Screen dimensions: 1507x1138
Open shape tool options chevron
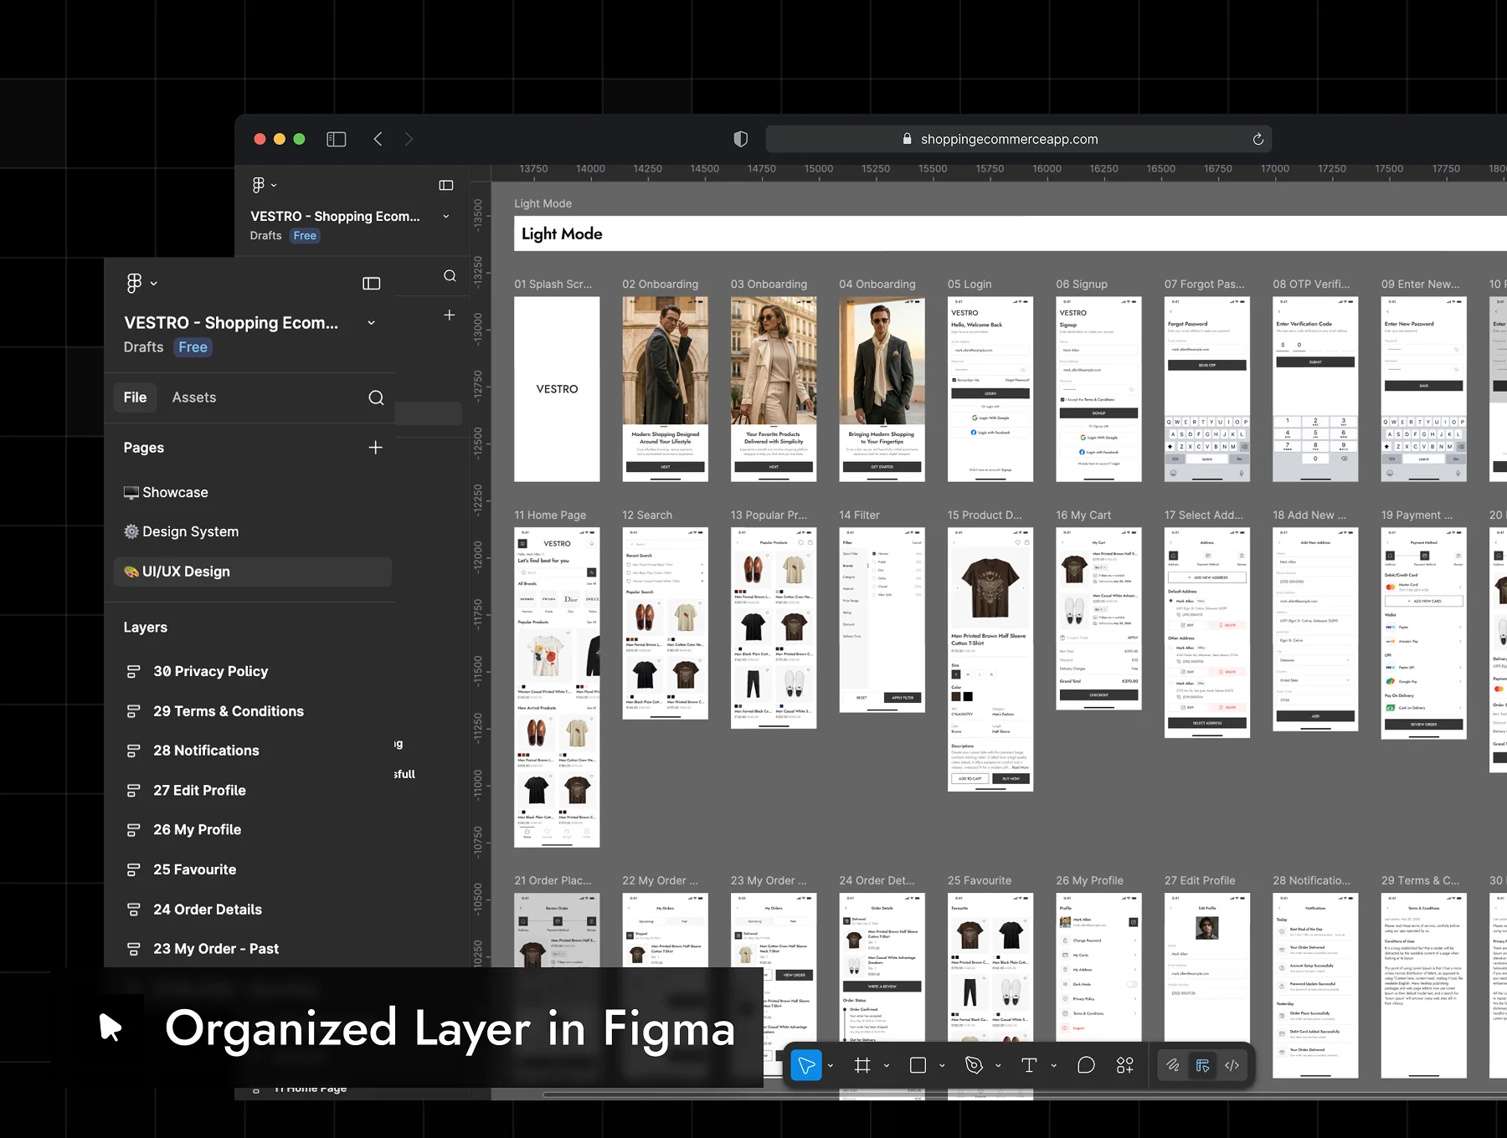[942, 1066]
